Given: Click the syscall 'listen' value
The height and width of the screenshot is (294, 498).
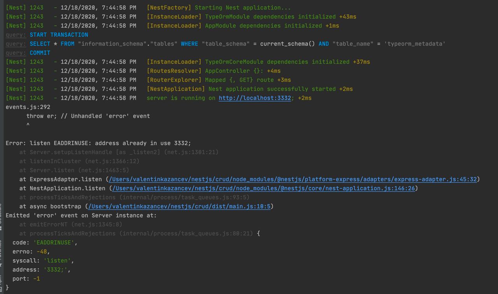Looking at the screenshot, I should pyautogui.click(x=58, y=261).
